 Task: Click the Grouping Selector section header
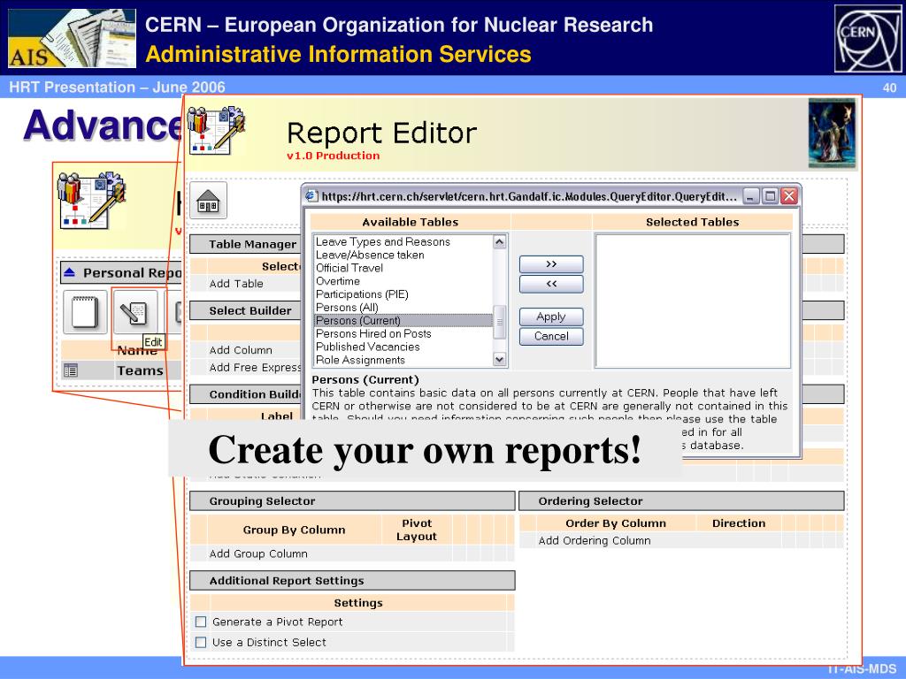point(352,501)
